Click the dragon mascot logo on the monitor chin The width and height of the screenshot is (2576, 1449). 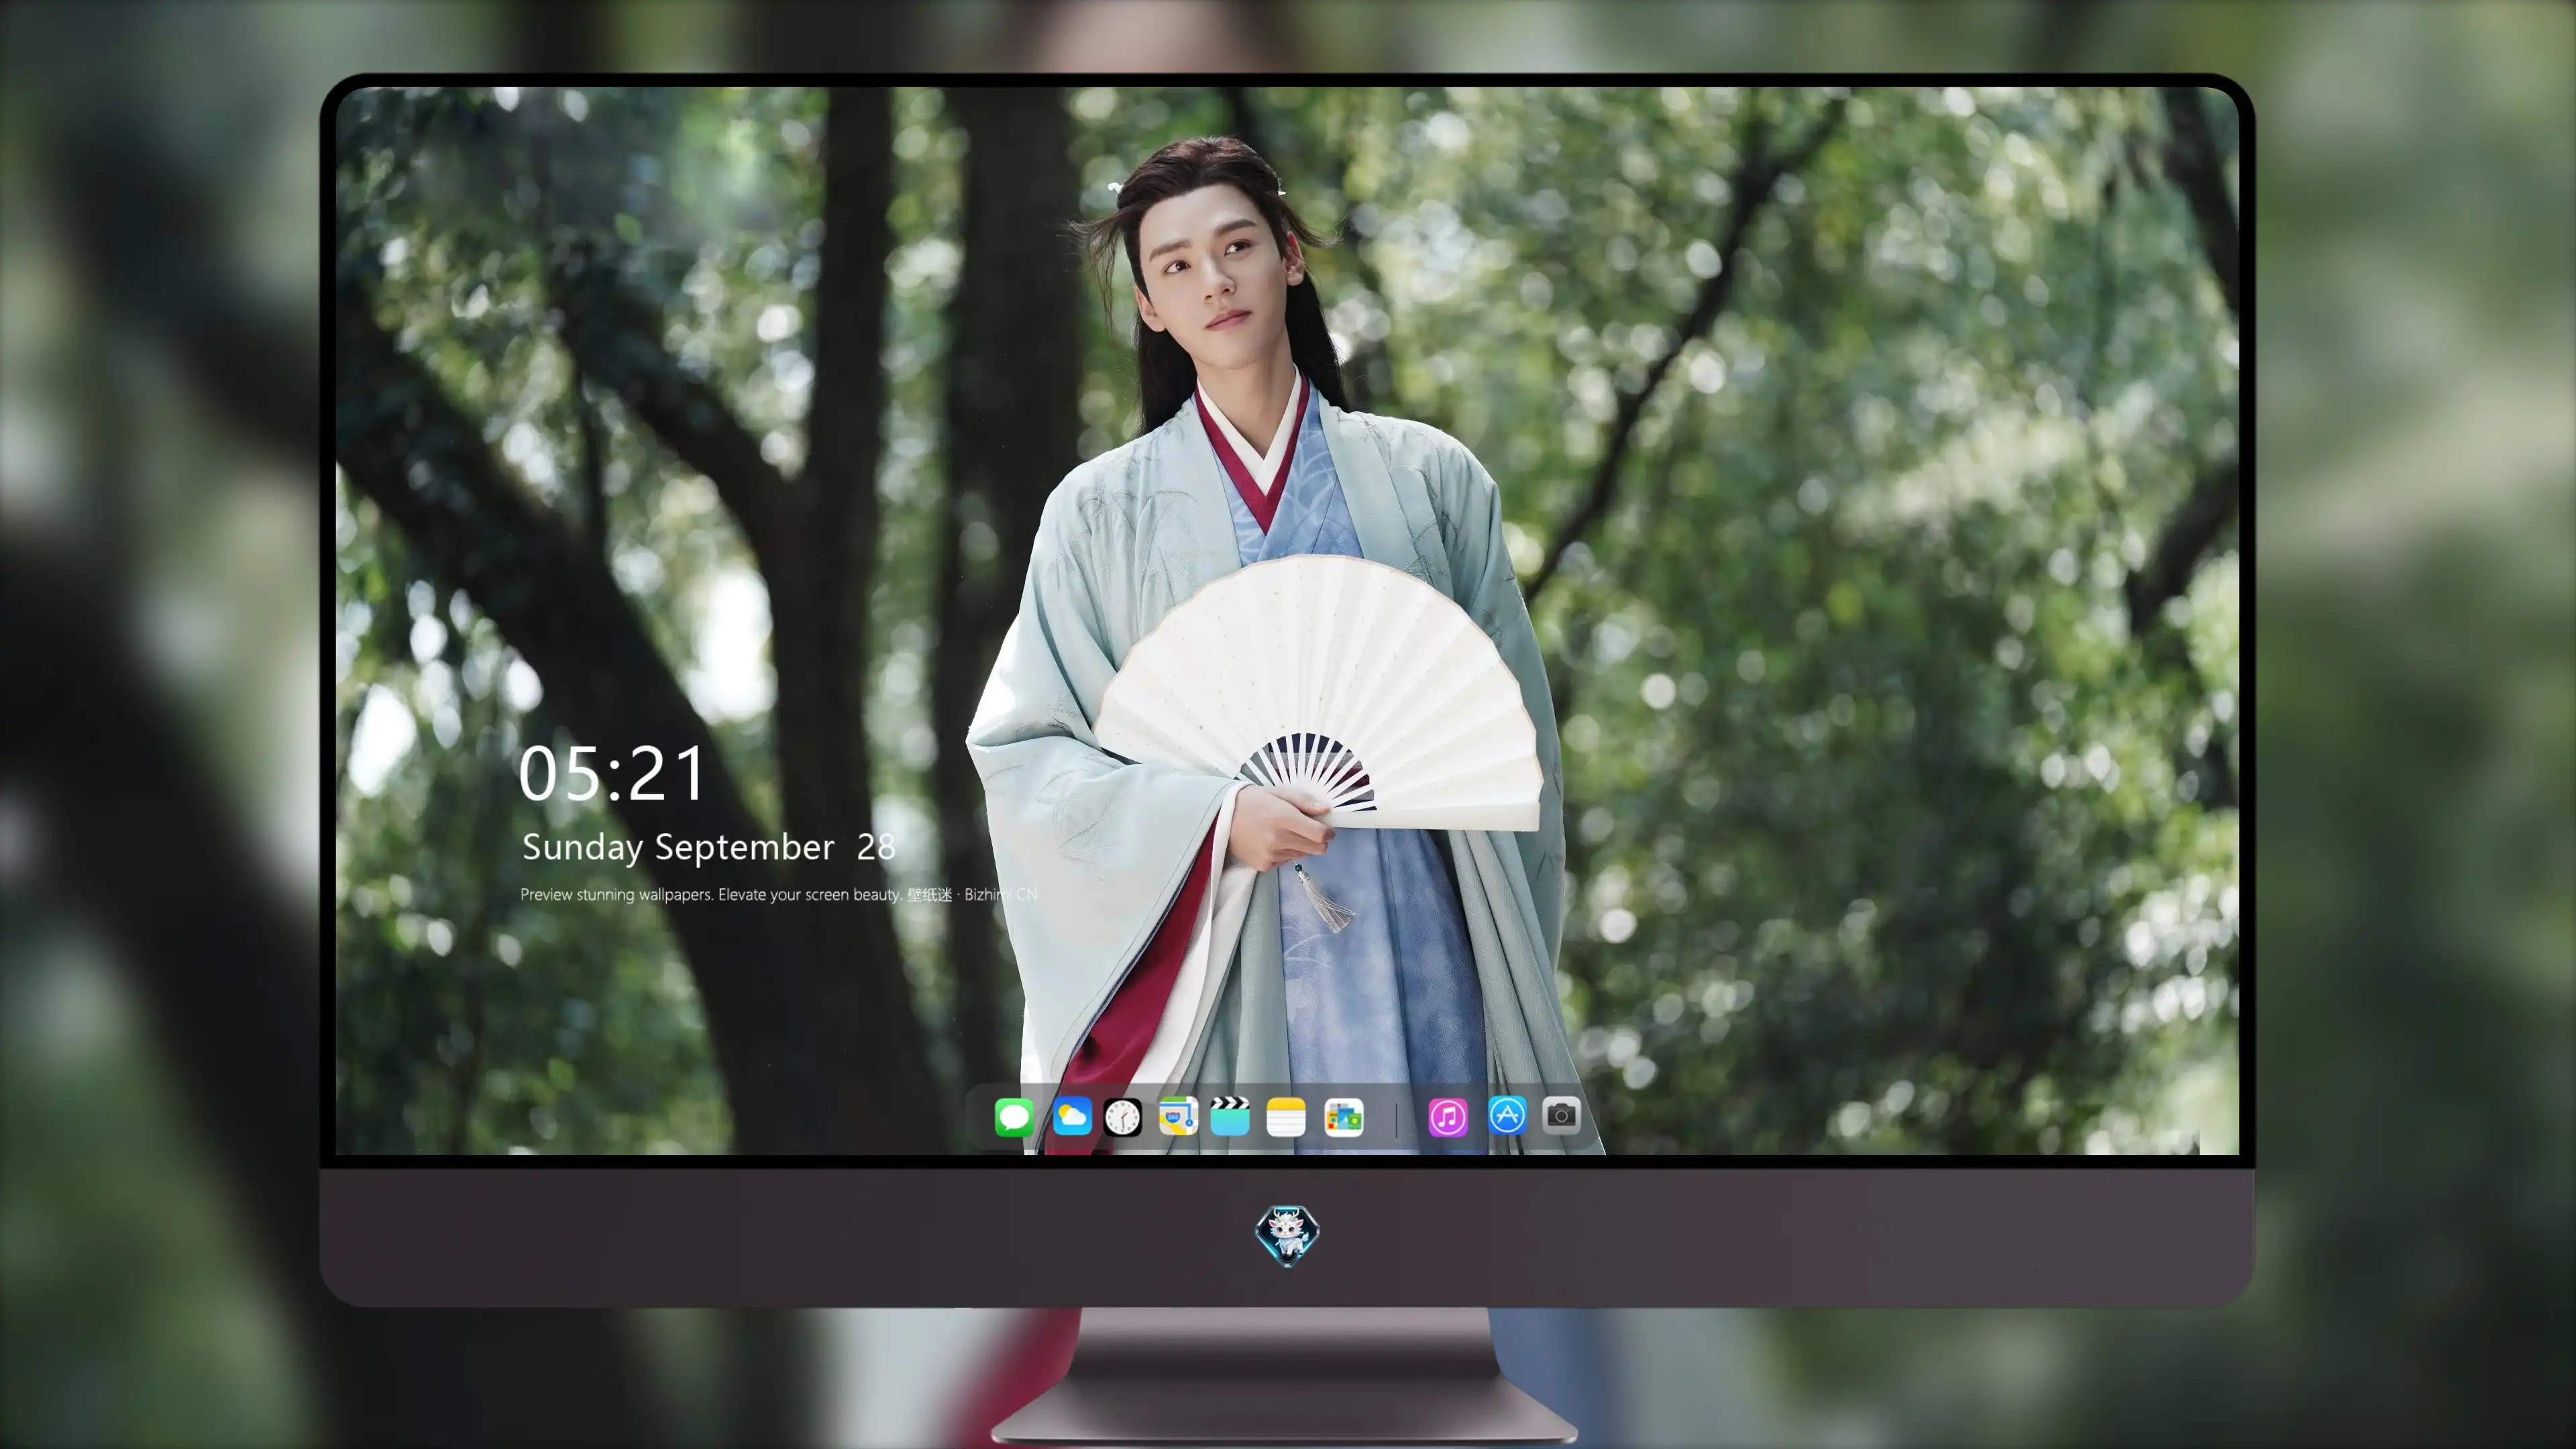pyautogui.click(x=1287, y=1235)
